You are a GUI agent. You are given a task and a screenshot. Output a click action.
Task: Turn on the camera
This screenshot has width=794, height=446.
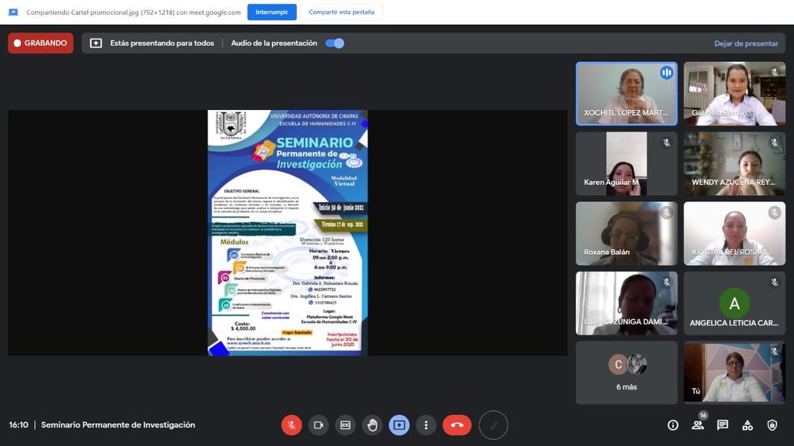318,425
